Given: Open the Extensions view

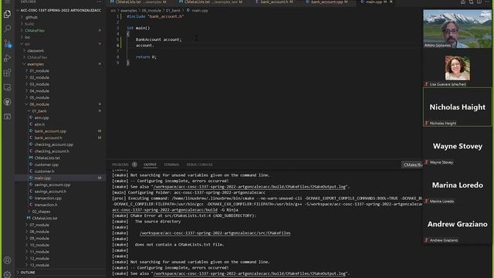Looking at the screenshot, I should [x=7, y=73].
